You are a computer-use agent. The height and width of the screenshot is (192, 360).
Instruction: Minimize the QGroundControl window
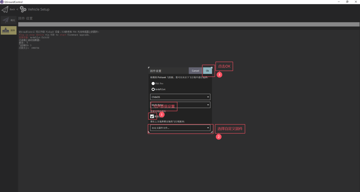coord(338,2)
